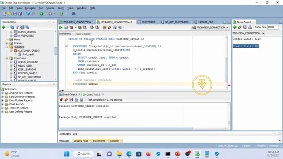
Task: Select the HELLO_USER procedure
Action: [x=25, y=66]
